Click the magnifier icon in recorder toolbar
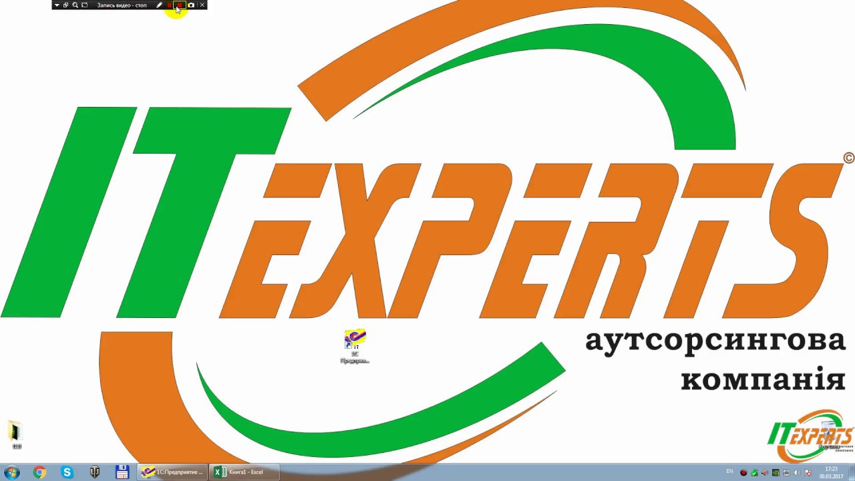Screen dimensions: 855x481 [75, 5]
